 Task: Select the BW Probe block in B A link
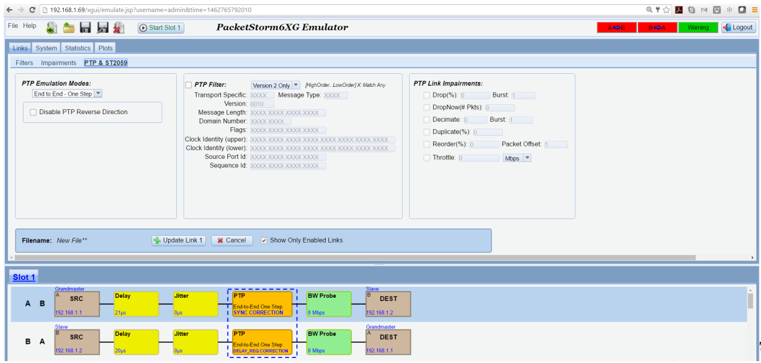point(329,342)
